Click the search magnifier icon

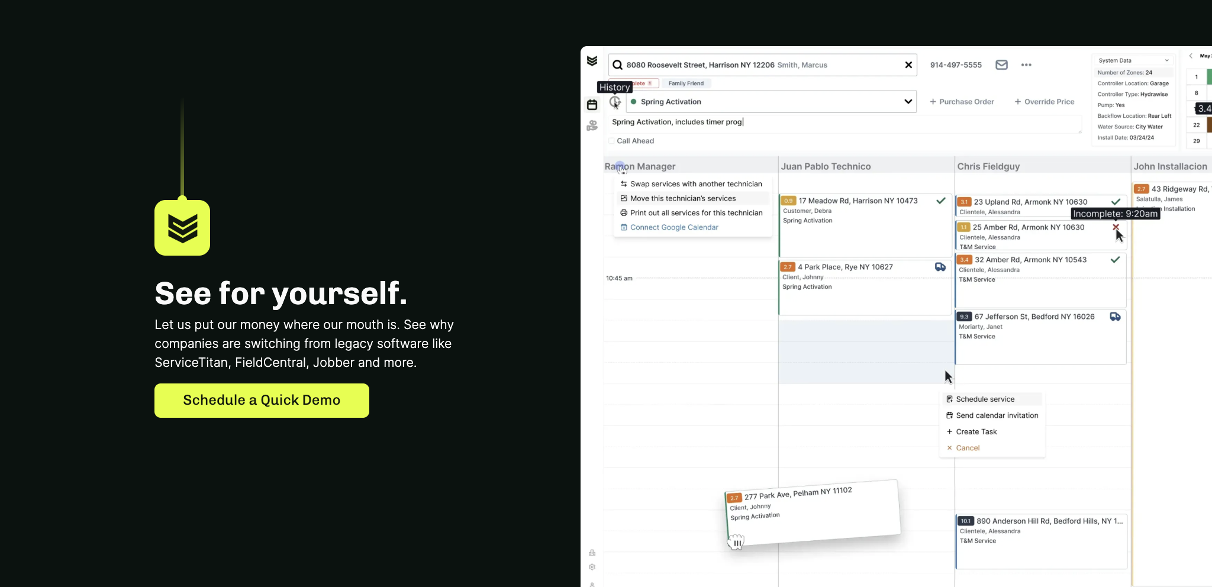point(617,65)
